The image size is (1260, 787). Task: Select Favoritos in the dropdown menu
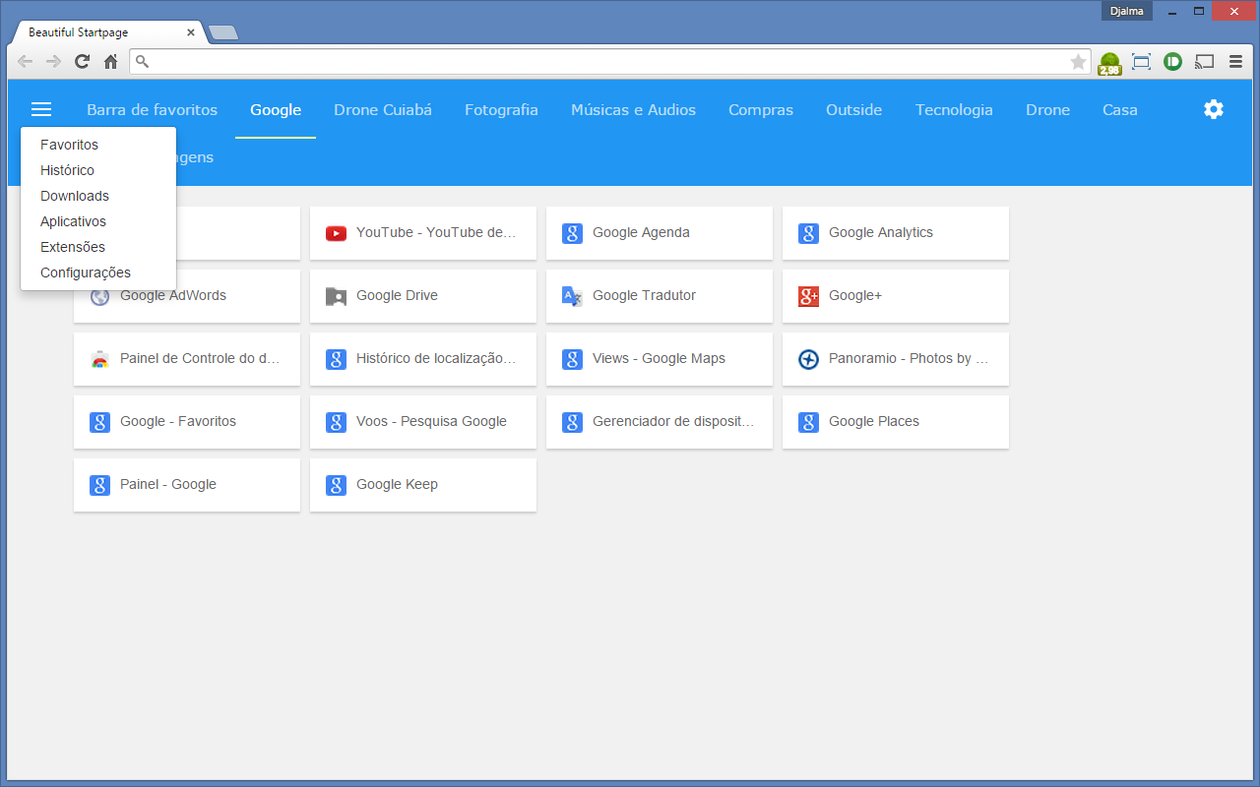pyautogui.click(x=98, y=145)
